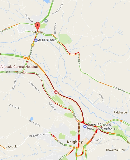Screen dimensions: 130x160
Task: Click the Steeton village label
Action: click(x=22, y=72)
